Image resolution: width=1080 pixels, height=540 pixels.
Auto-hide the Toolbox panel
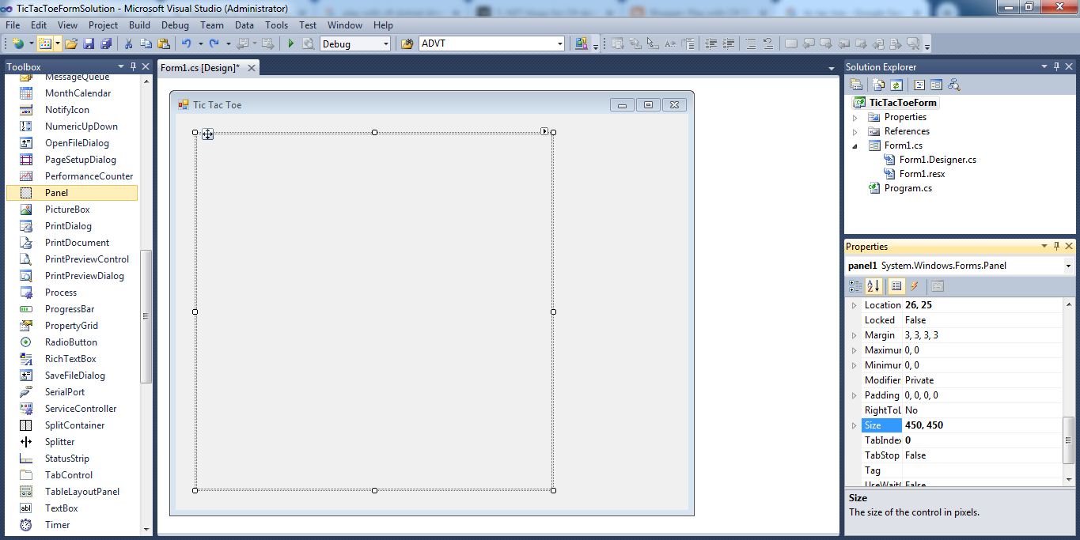[x=132, y=66]
